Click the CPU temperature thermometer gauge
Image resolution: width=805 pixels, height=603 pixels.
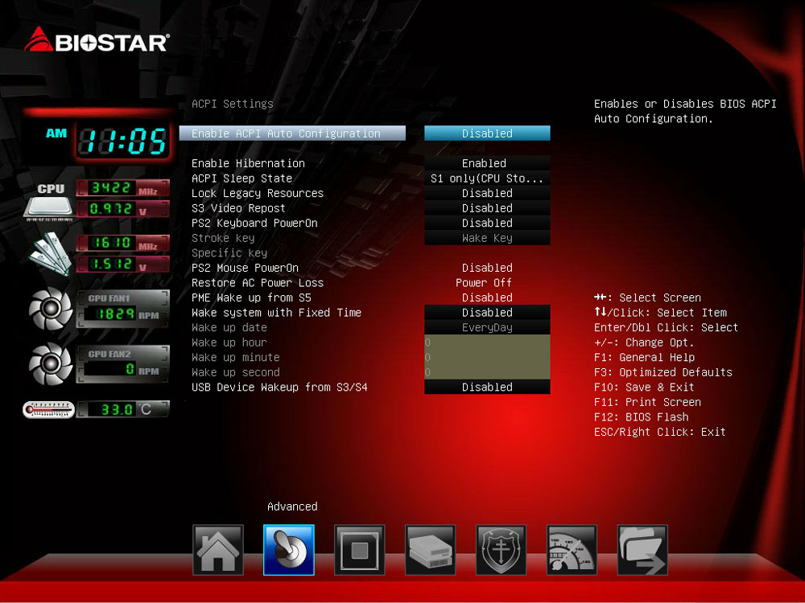(48, 410)
